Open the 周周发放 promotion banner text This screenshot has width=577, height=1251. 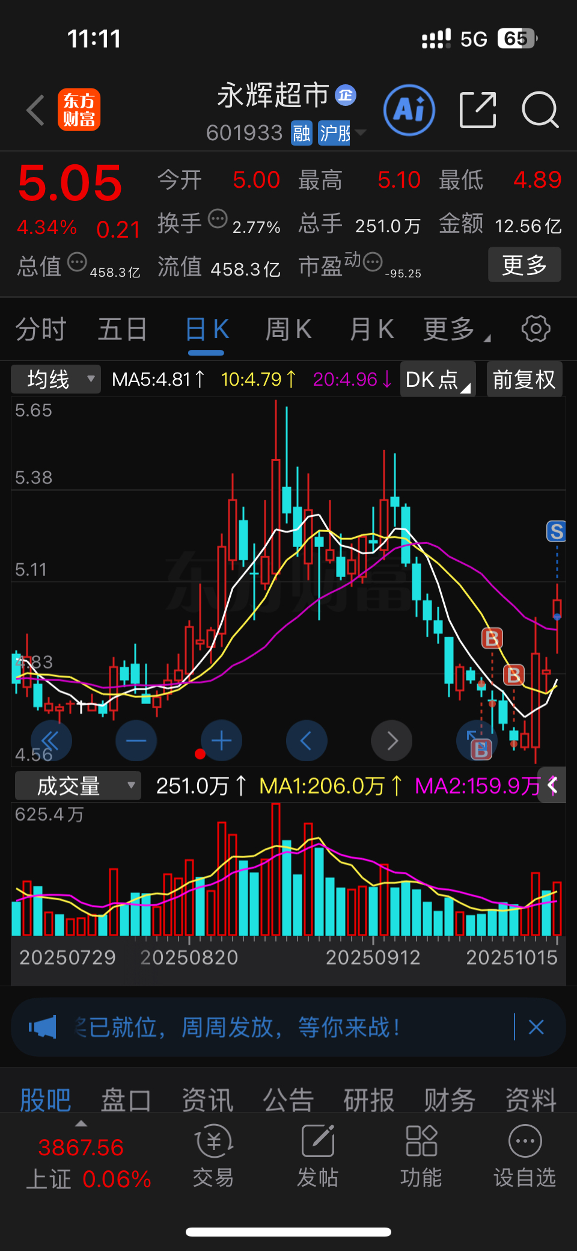[x=237, y=1027]
